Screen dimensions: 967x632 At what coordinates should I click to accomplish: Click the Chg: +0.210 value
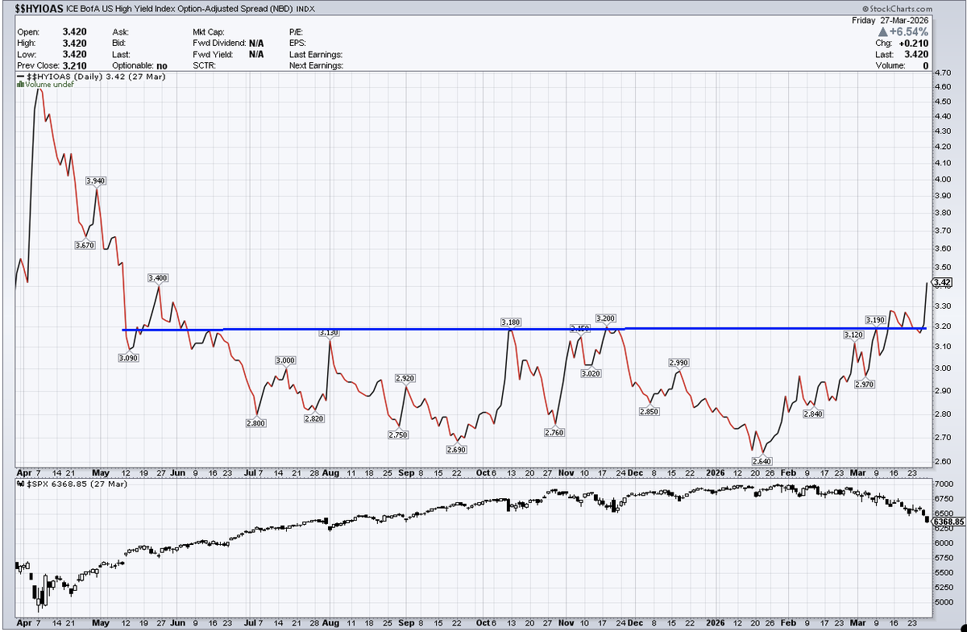(x=900, y=43)
